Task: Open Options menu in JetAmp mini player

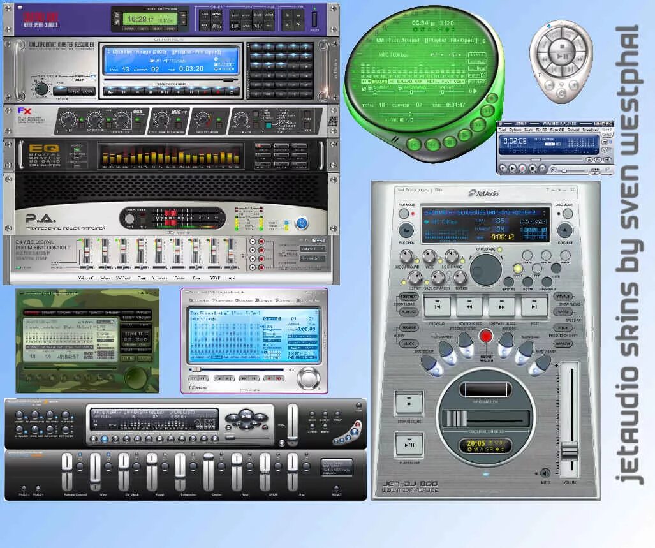Action: [x=515, y=130]
